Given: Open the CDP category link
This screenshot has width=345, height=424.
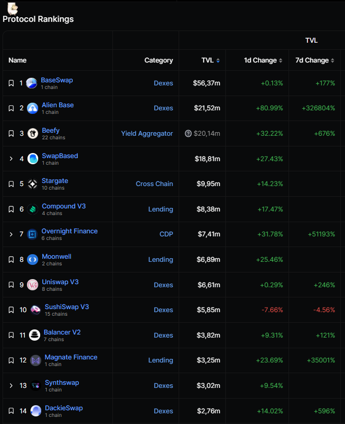Looking at the screenshot, I should (x=166, y=234).
